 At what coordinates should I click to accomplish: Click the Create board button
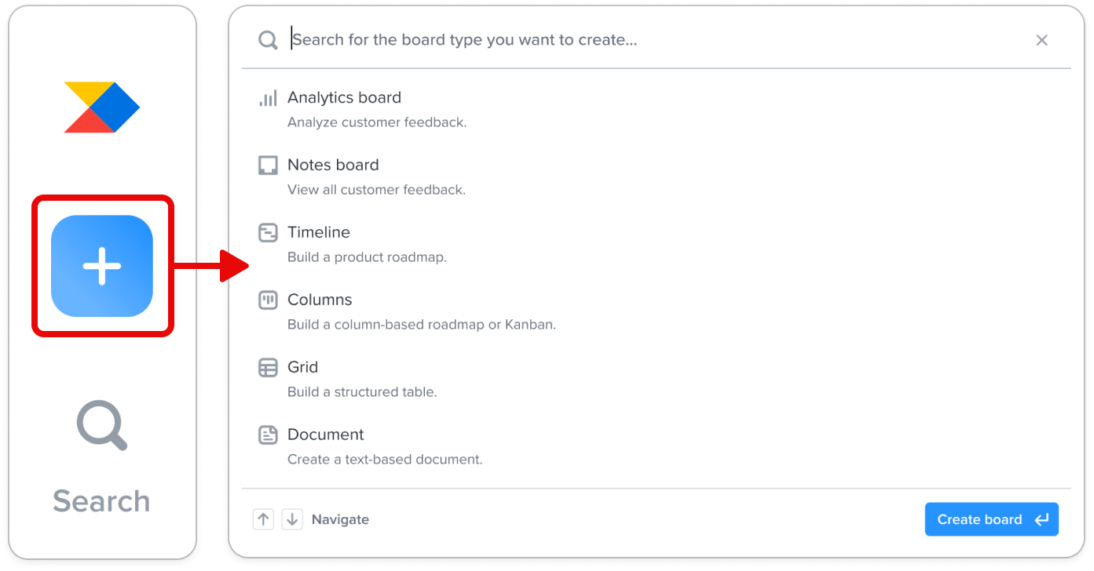(992, 519)
